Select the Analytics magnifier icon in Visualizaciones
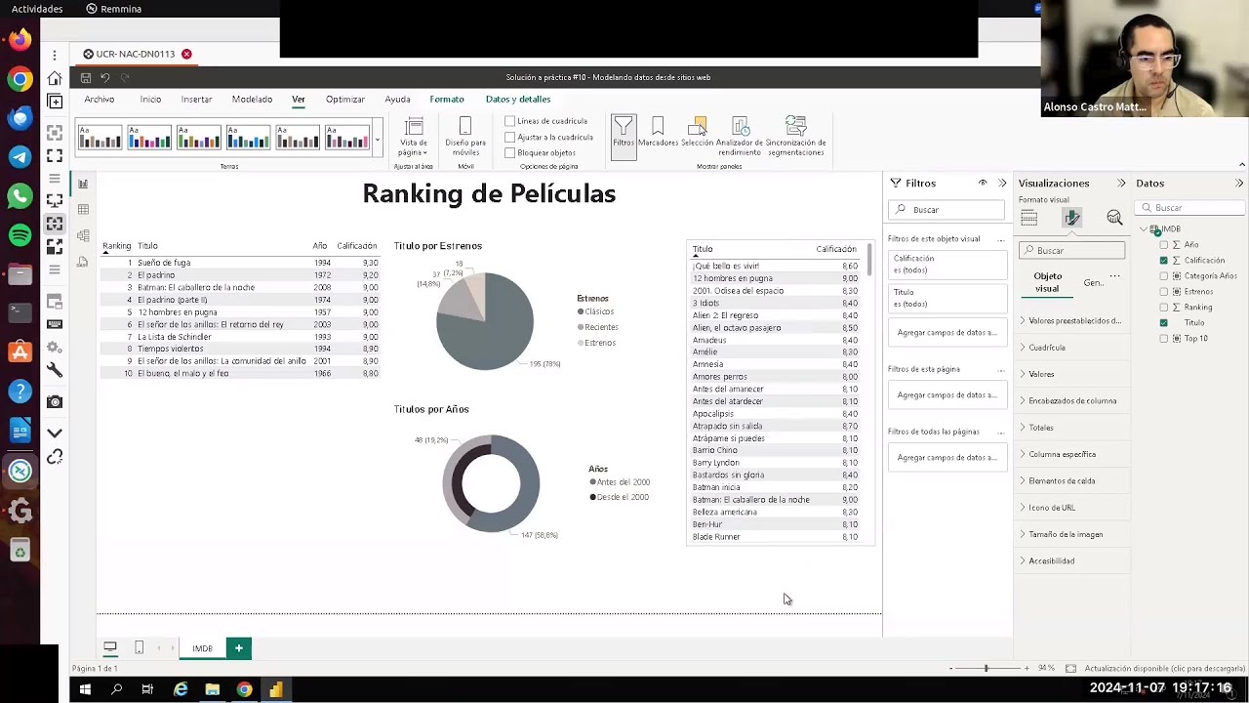Viewport: 1249px width, 703px height. [1114, 218]
